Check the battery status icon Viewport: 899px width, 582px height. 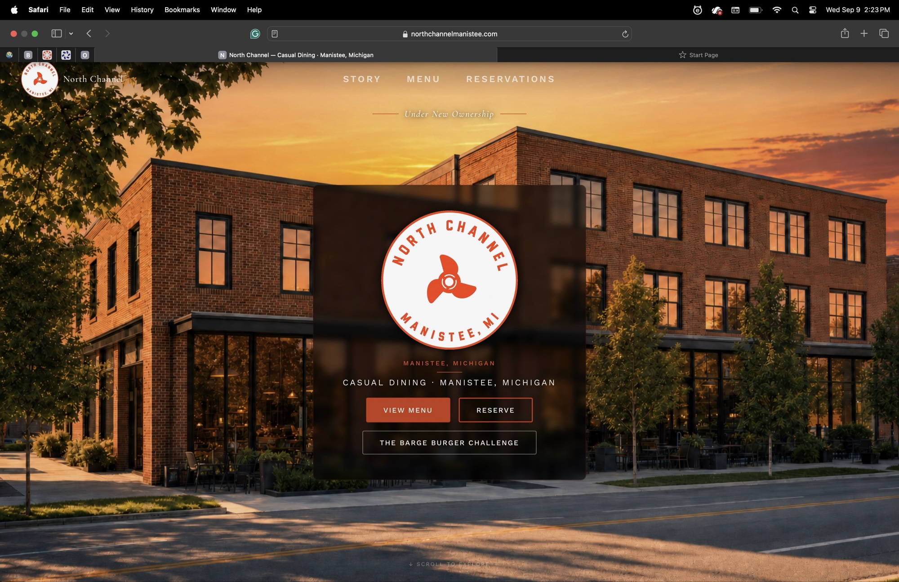[x=756, y=10]
